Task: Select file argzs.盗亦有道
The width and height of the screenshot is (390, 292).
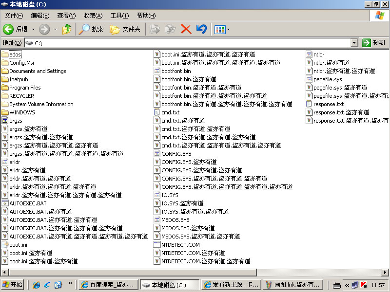Action: [25, 129]
